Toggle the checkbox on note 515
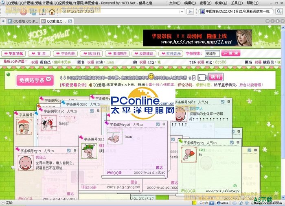Image resolution: width=285 pixels, height=206 pixels. click(x=232, y=142)
